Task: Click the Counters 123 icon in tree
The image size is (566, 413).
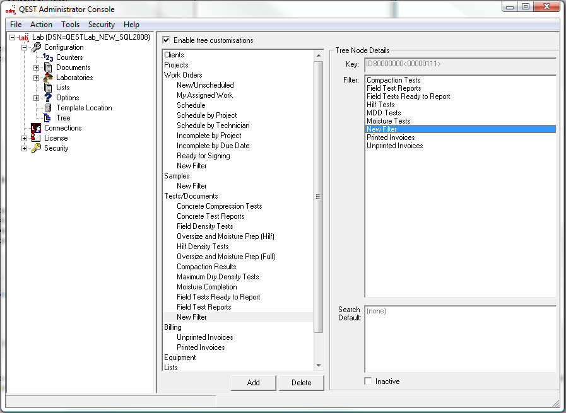Action: (x=48, y=57)
